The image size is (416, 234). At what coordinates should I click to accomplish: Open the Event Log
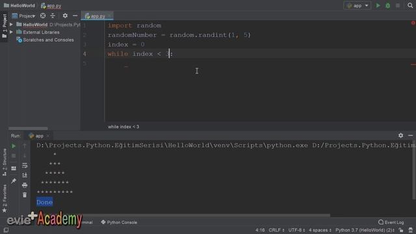pos(391,222)
